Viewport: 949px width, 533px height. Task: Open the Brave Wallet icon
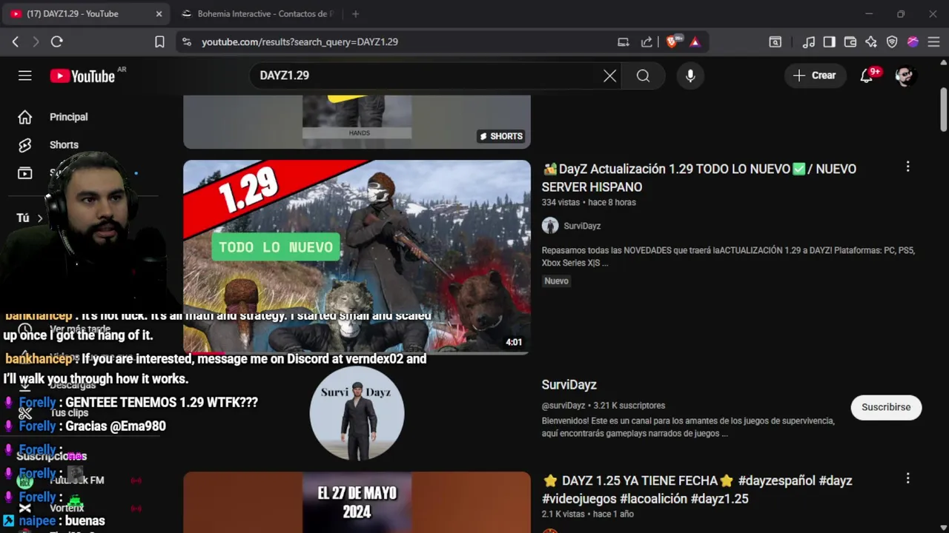[x=850, y=42]
